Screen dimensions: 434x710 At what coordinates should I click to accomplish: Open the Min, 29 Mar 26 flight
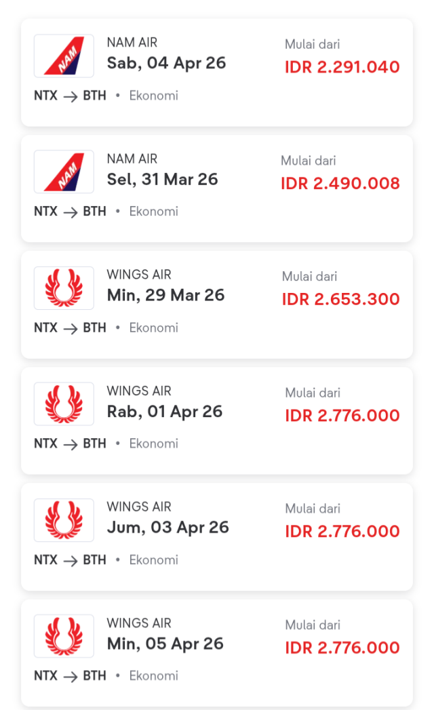tap(165, 295)
